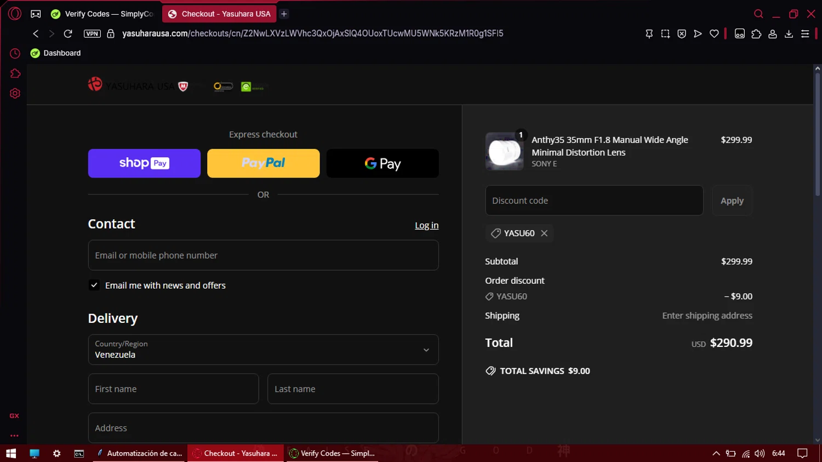Open the Opera GX main menu logo

[x=15, y=14]
